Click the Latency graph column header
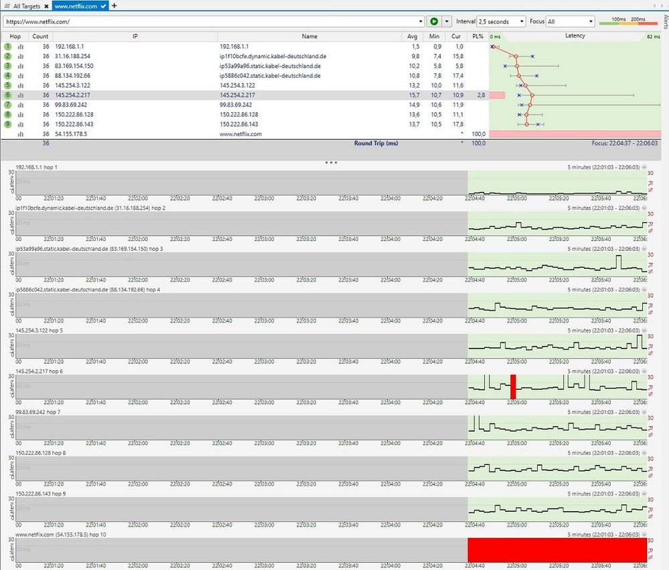 point(575,36)
